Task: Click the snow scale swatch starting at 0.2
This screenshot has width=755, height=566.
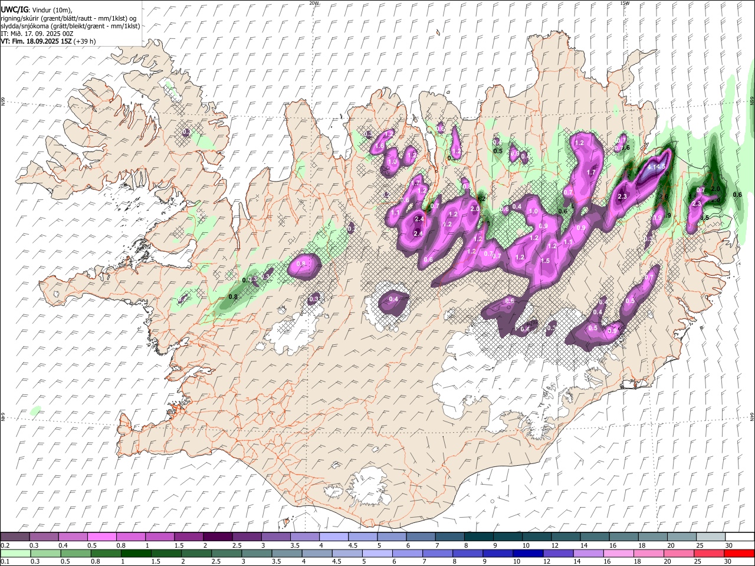Action: click(15, 537)
